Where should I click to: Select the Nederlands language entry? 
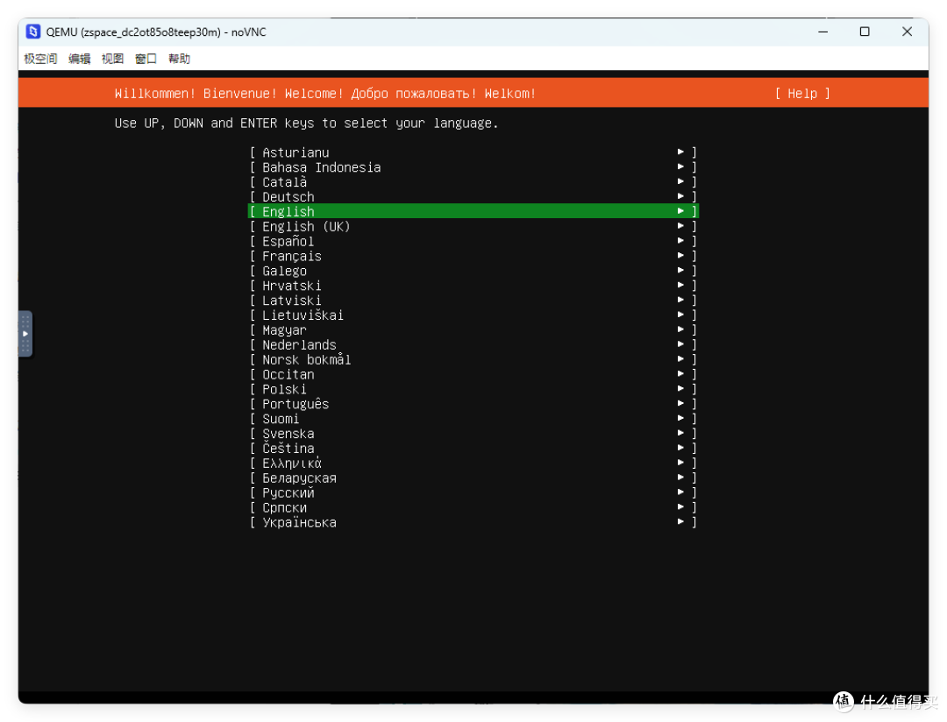point(298,344)
